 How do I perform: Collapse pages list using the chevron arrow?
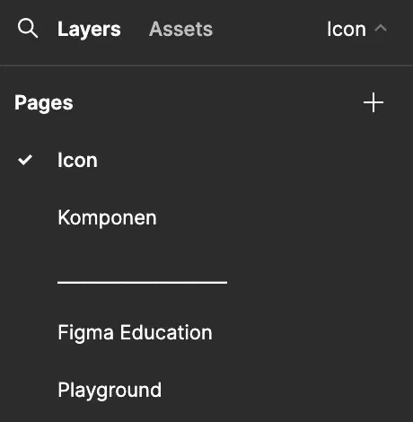[381, 29]
